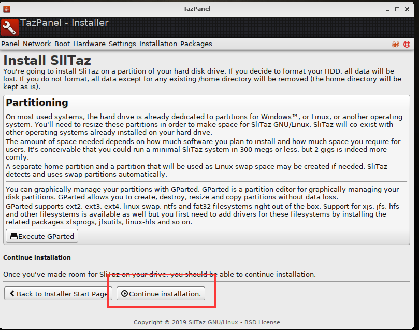Click the TazPanel icon in the title bar
Screen dimensions: 419x330
(x=6, y=8)
